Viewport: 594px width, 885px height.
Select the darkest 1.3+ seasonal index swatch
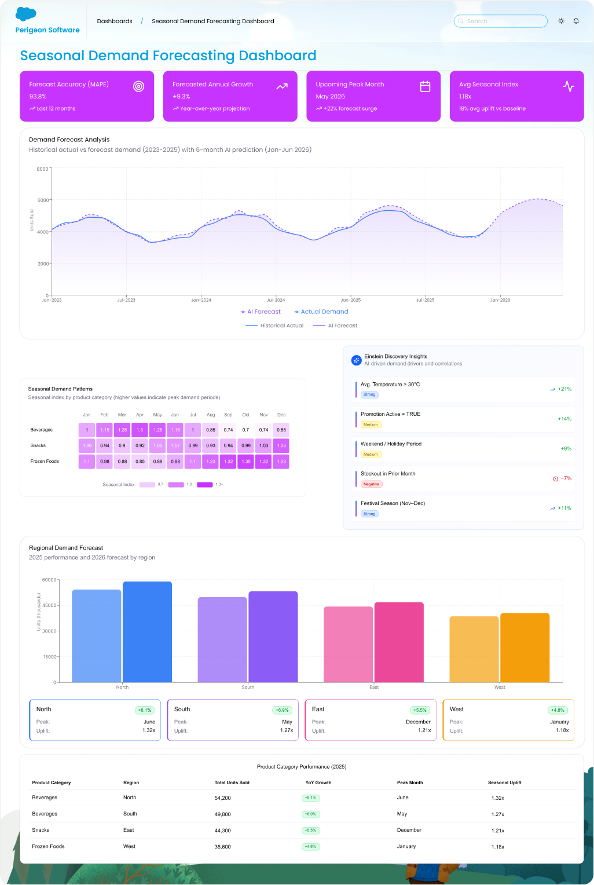click(204, 485)
